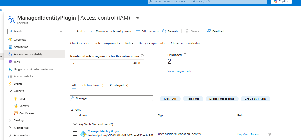Click the top search resources, services, and docs bar
301x140 pixels.
click(x=208, y=1)
